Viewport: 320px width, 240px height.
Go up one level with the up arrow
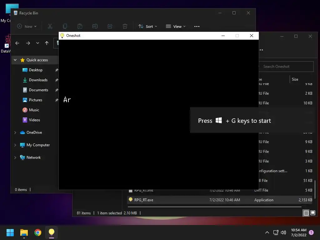pyautogui.click(x=47, y=43)
